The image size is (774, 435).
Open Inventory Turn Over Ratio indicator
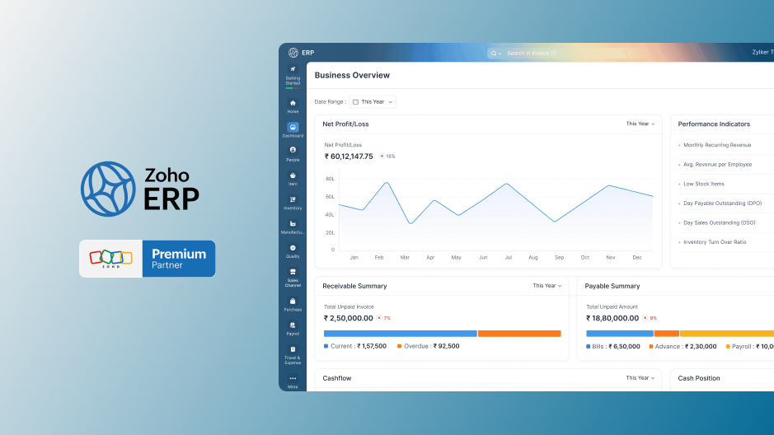pyautogui.click(x=715, y=242)
